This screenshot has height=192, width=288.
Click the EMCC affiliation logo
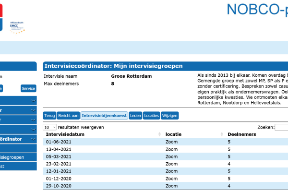pyautogui.click(x=17, y=27)
